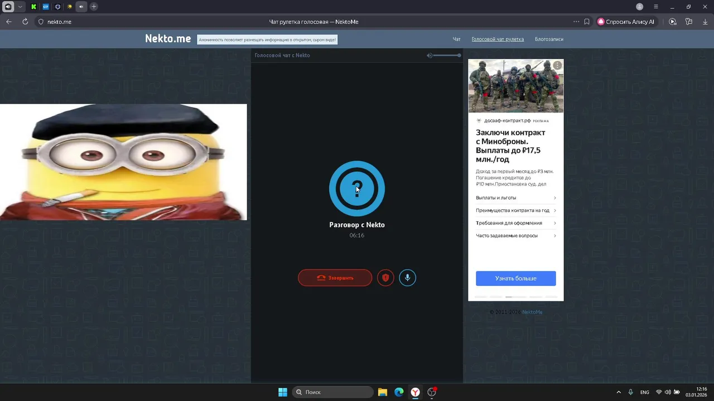The width and height of the screenshot is (714, 401).
Task: Click the blue question mark avatar
Action: [357, 189]
